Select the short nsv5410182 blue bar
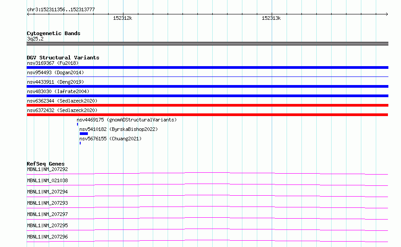This screenshot has width=401, height=247. pos(84,134)
